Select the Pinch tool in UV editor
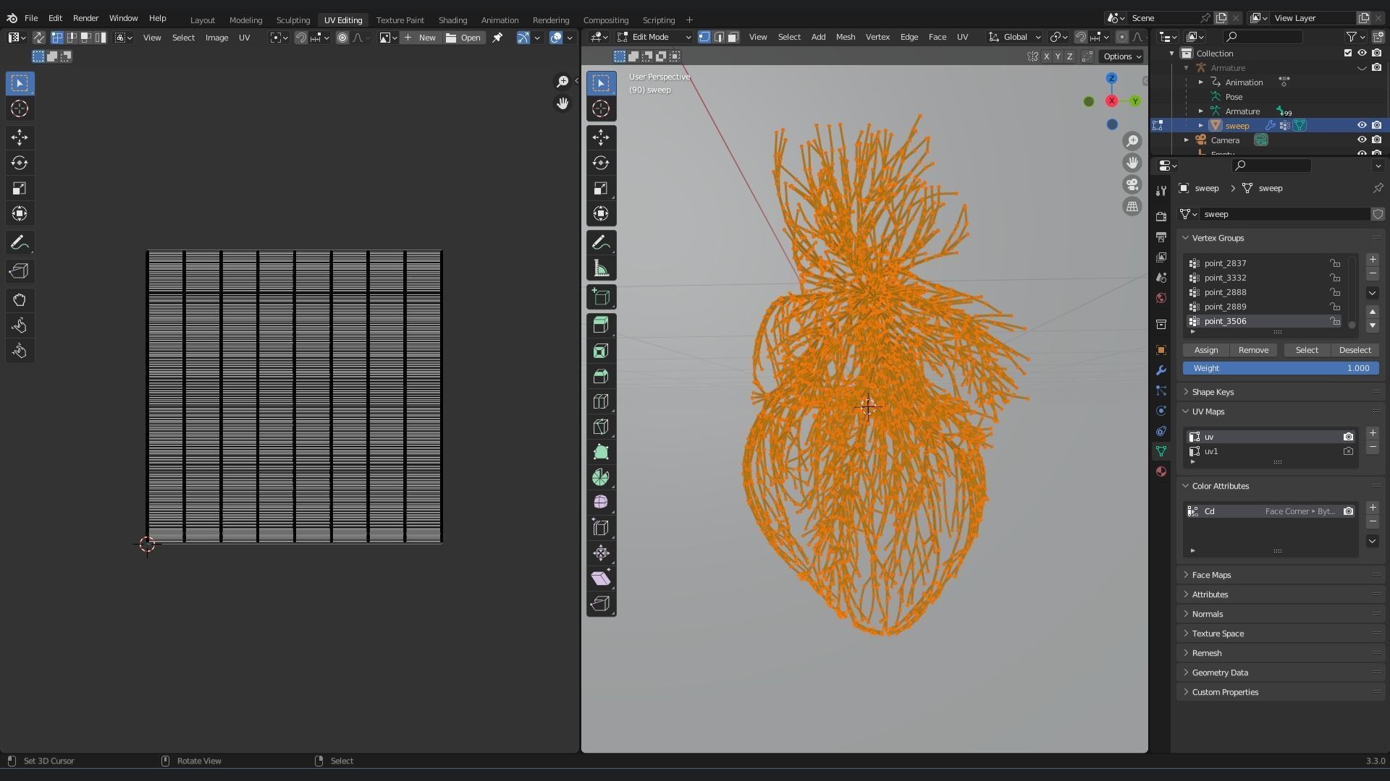The width and height of the screenshot is (1390, 781). tap(20, 351)
